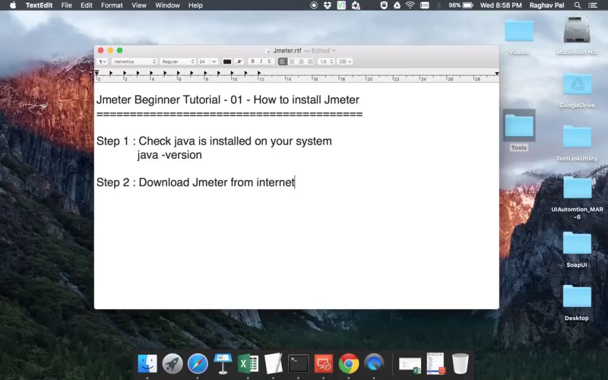This screenshot has height=380, width=608.
Task: Open the TextEdit application menu
Action: pyautogui.click(x=39, y=5)
